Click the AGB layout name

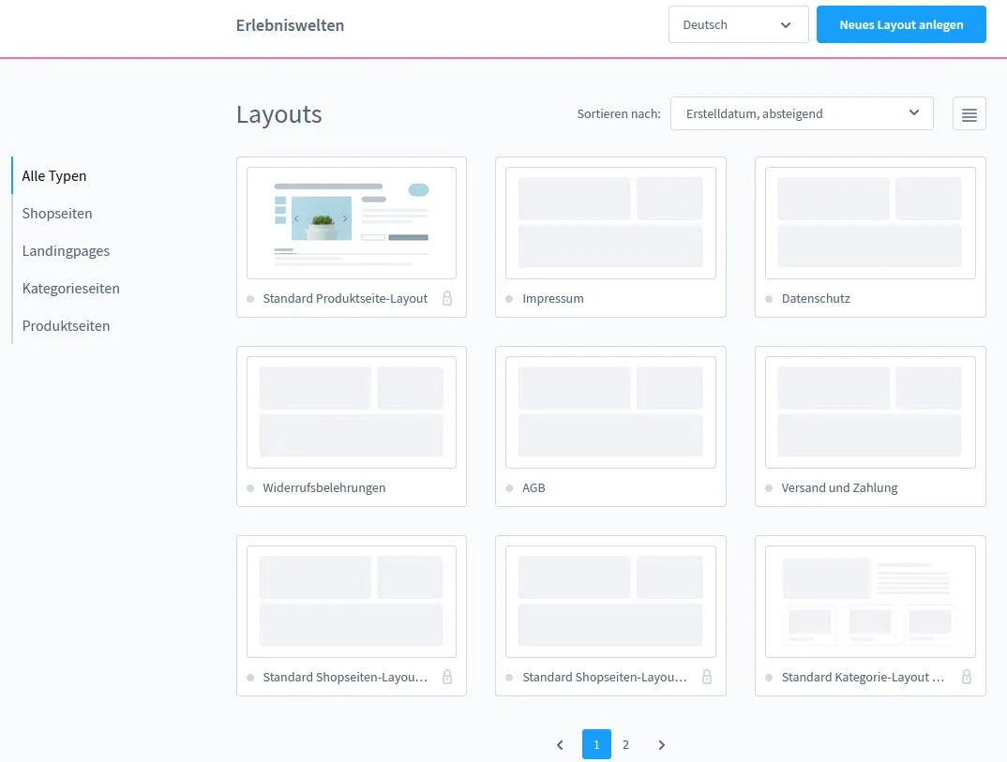point(534,488)
